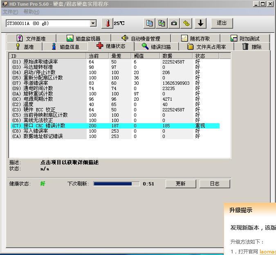The height and width of the screenshot is (255, 276).
Task: Click the 重视 status cell
Action: (x=200, y=126)
